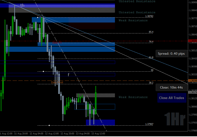
Task: Click the 'f' text label mid-chart
Action: [x=68, y=75]
